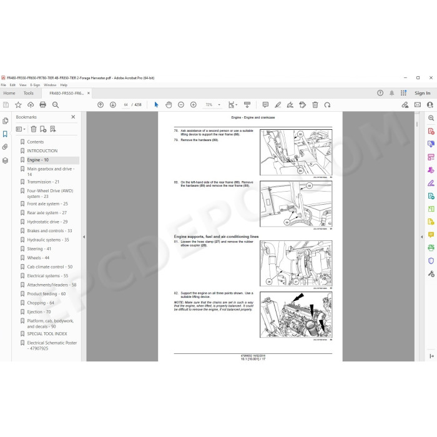Open the Steering - 41 bookmark
Viewport: 437px width, 437px height.
tap(39, 249)
